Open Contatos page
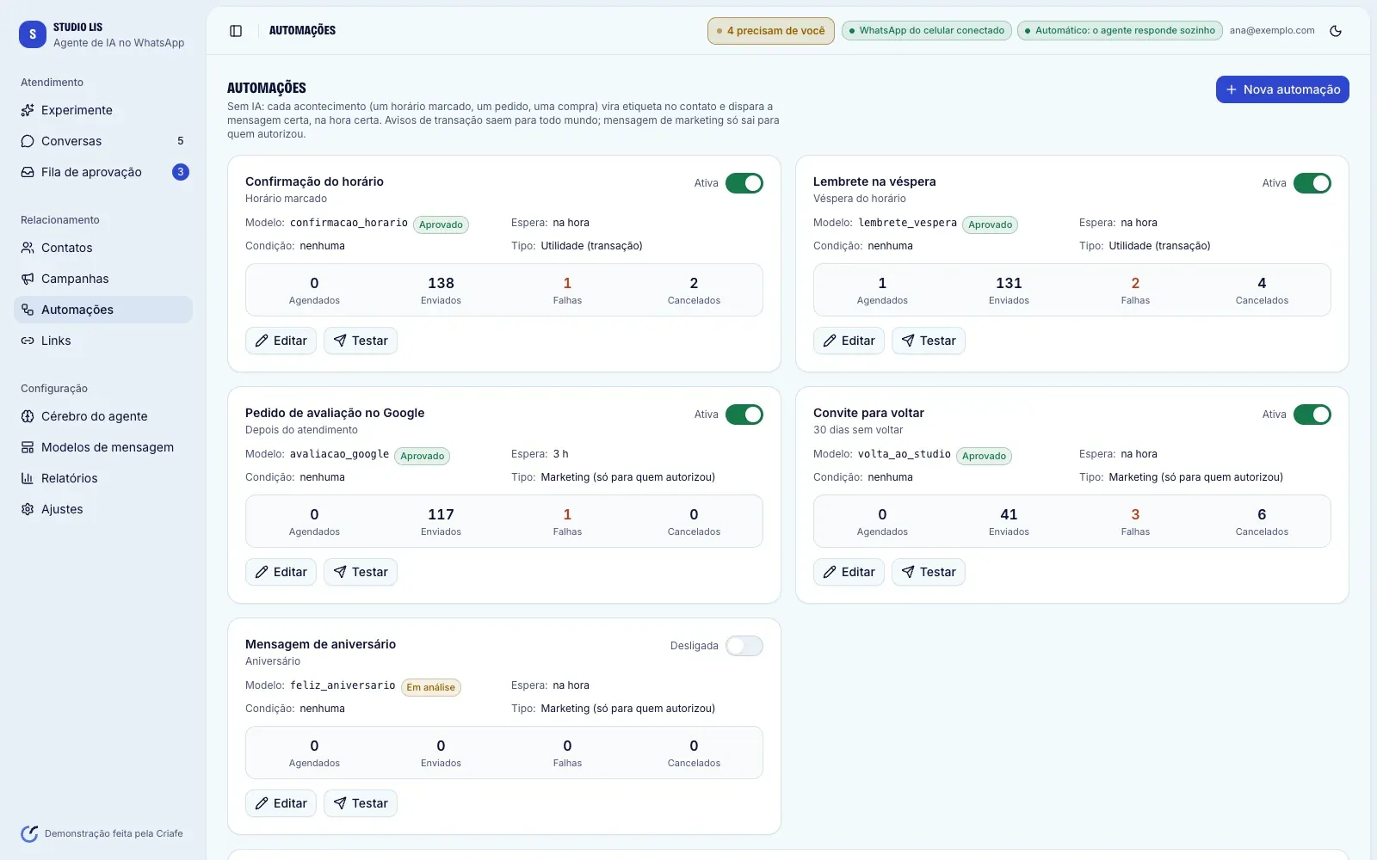1377x860 pixels. (x=103, y=248)
